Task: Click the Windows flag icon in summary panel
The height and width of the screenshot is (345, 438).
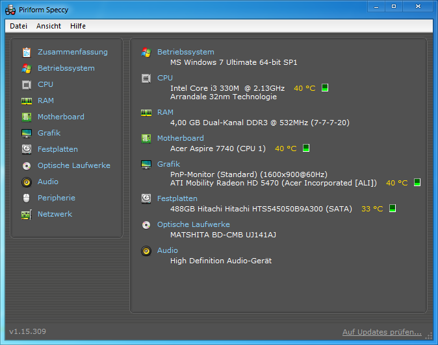Action: coord(146,52)
